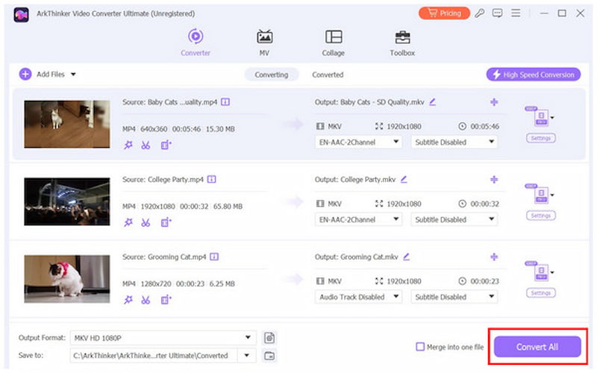Click the register key icon

coord(479,13)
